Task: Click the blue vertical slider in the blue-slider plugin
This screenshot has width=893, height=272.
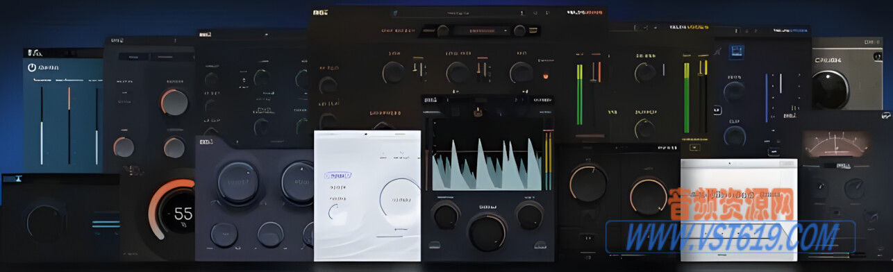Action: click(x=767, y=97)
